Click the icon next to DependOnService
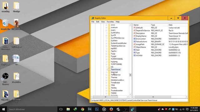This screenshot has width=200, height=112. point(134,30)
